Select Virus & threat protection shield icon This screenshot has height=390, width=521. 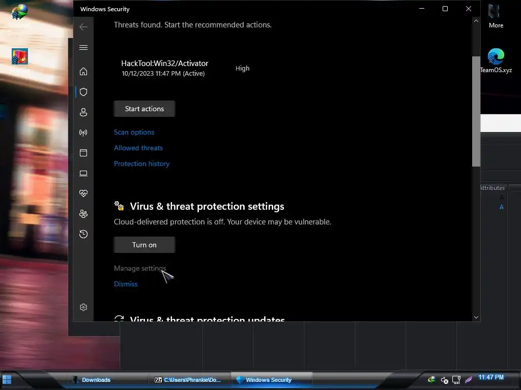[83, 92]
